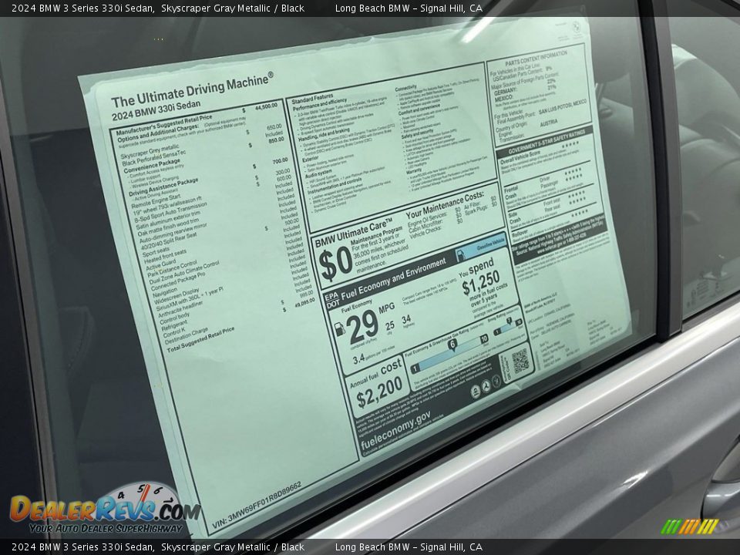Click '40/20/40 Split Rear Seat' option
The height and width of the screenshot is (555, 740).
(169, 243)
